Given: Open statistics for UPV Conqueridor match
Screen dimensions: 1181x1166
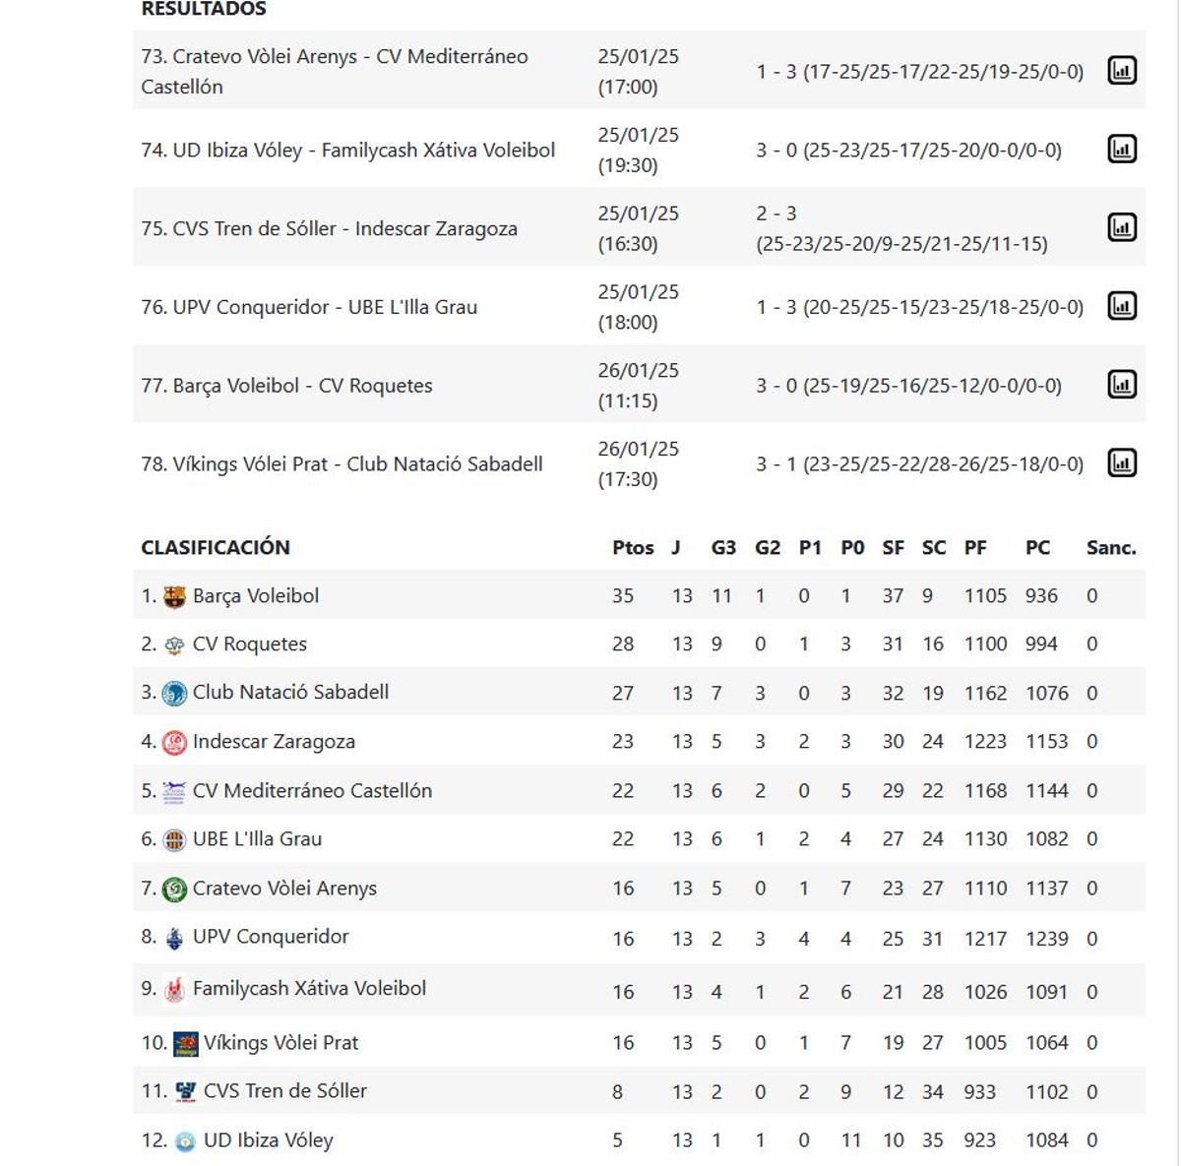Looking at the screenshot, I should click(1121, 306).
